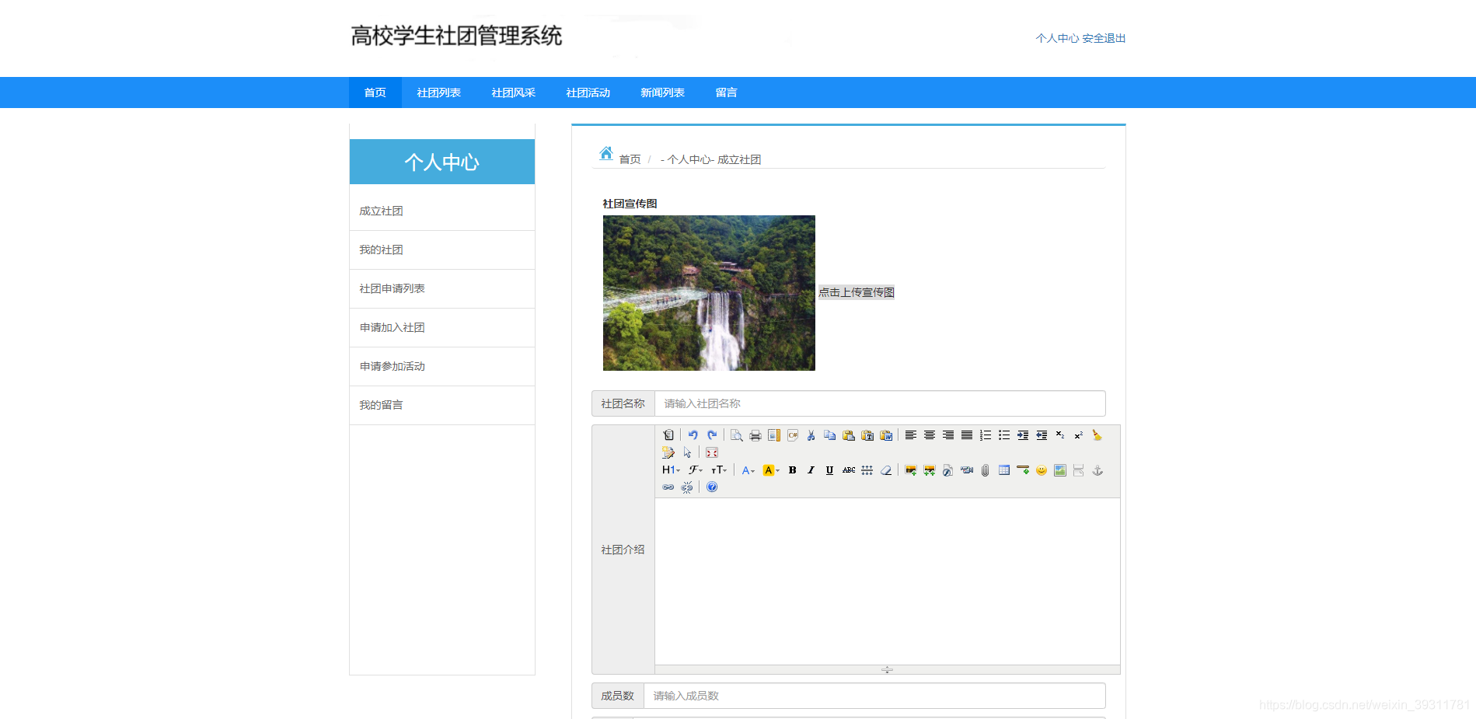Click the 安全退出 logout link
Screen dimensions: 1476x719
tap(1104, 38)
